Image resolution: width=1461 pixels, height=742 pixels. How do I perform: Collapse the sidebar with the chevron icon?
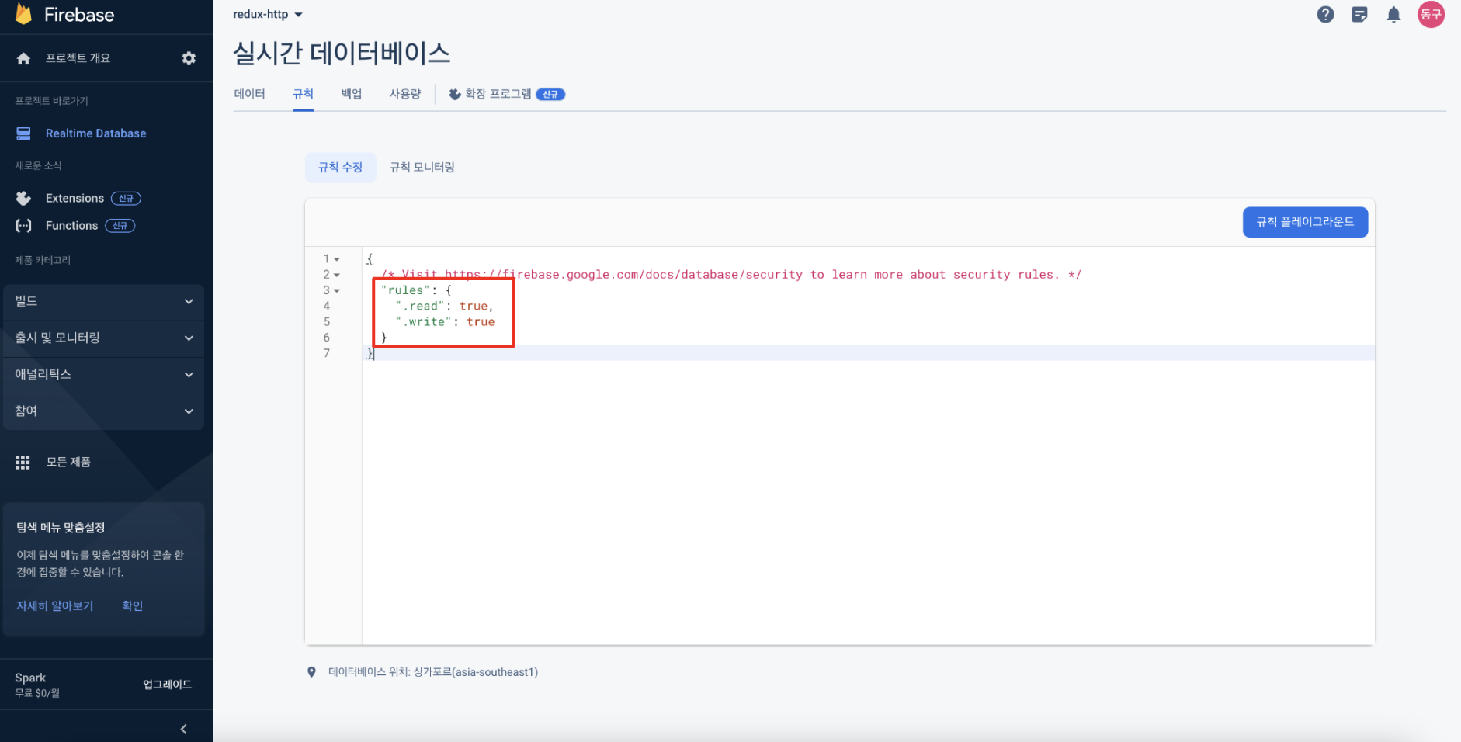coord(183,729)
